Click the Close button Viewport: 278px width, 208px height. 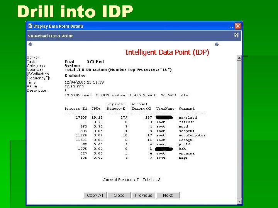pos(119,195)
